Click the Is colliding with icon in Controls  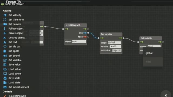[x=5, y=96]
